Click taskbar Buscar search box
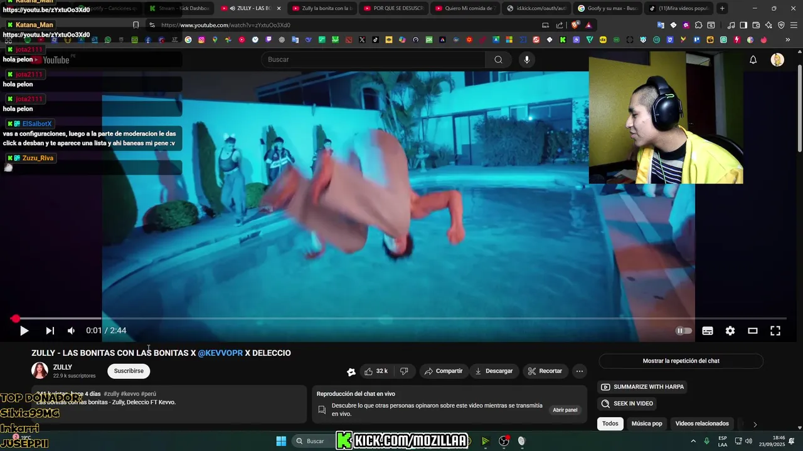803x451 pixels. pos(315,441)
